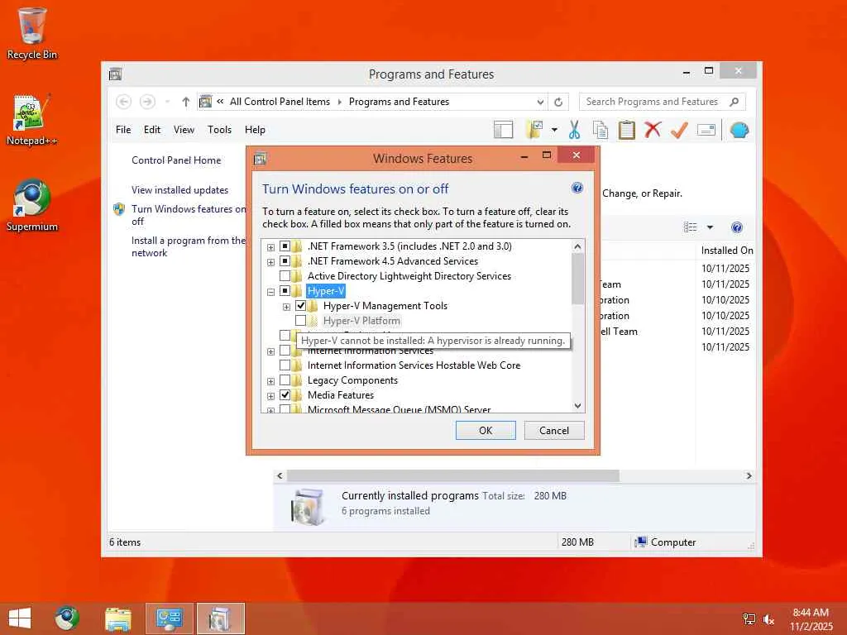The image size is (847, 635).
Task: Click the Programs and Features help icon
Action: (737, 227)
